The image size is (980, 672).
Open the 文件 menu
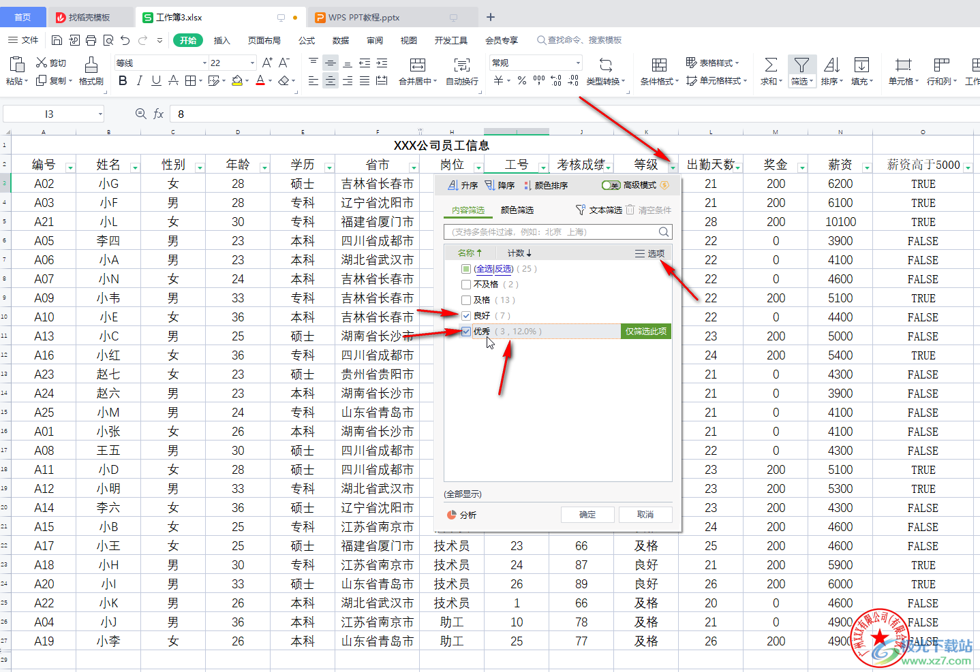tap(25, 40)
